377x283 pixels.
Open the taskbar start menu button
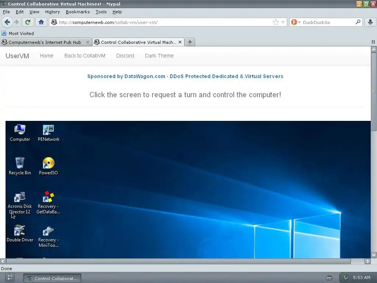10,277
